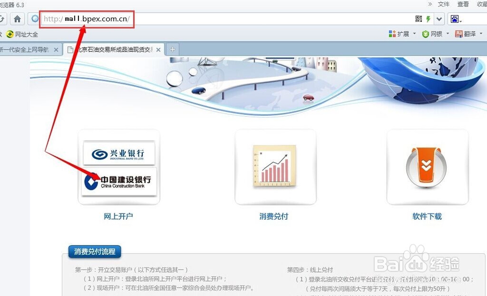Image resolution: width=487 pixels, height=296 pixels.
Task: Open the 网上开户 link
Action: [118, 216]
